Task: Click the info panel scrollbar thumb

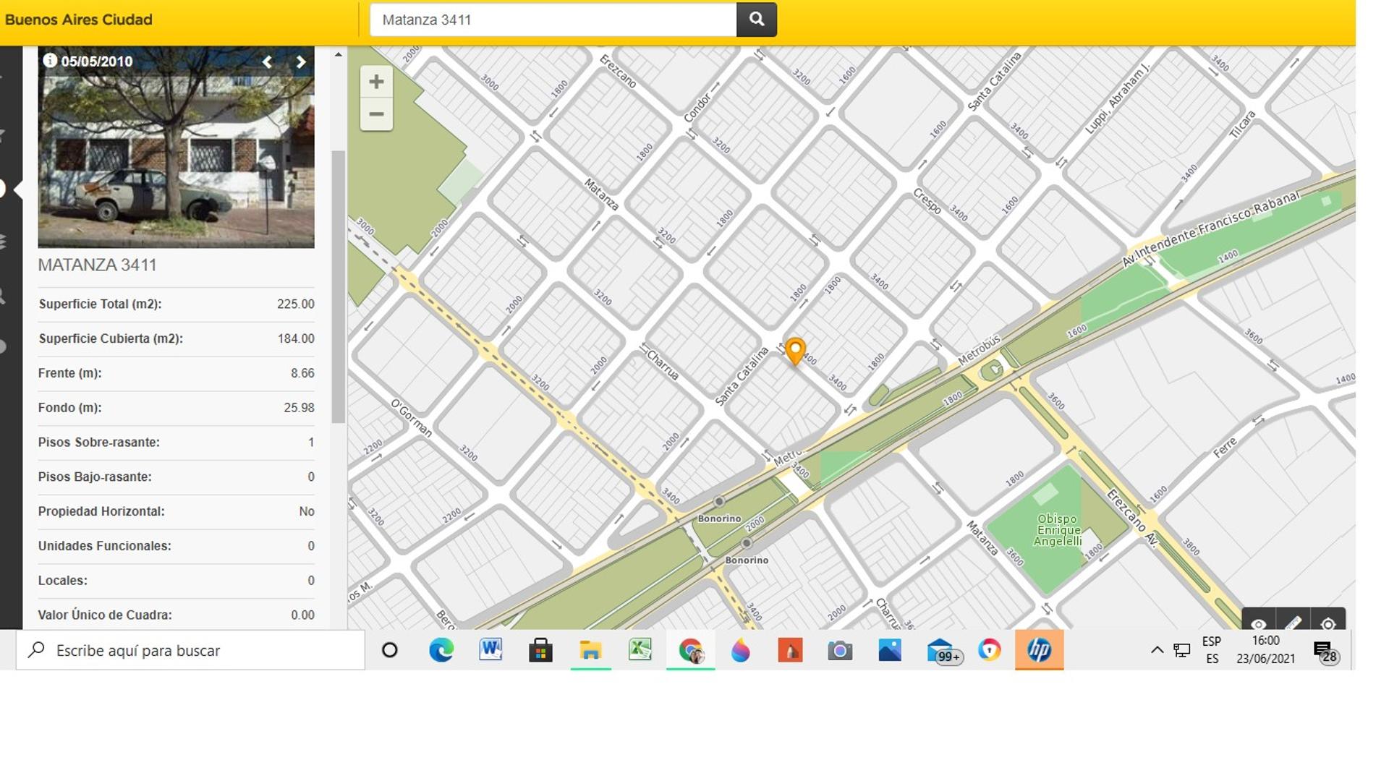Action: point(338,286)
